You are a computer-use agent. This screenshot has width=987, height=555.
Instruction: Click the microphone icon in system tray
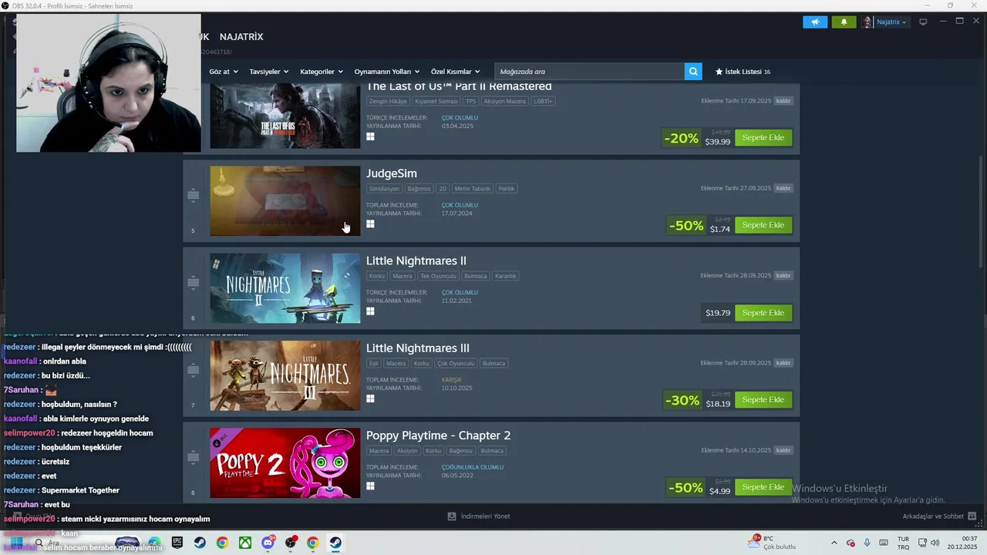(867, 543)
